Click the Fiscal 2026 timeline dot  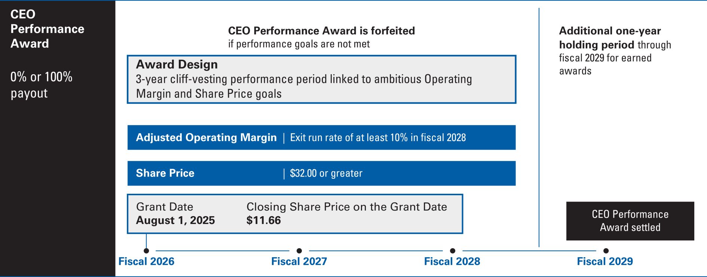[x=146, y=251]
